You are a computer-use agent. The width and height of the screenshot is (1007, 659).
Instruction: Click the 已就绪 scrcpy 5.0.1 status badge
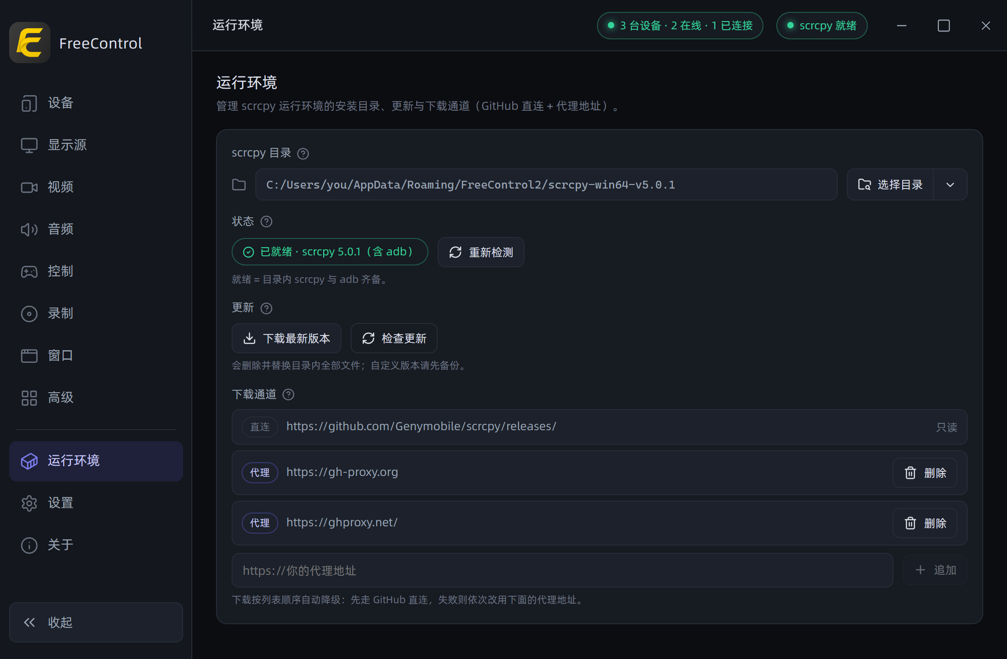330,252
